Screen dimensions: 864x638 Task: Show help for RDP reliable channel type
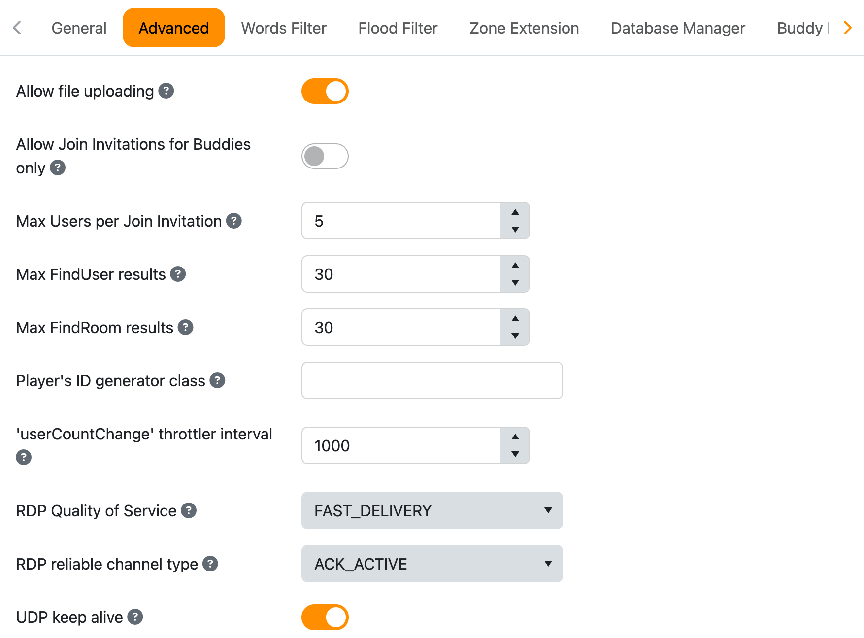(x=210, y=564)
